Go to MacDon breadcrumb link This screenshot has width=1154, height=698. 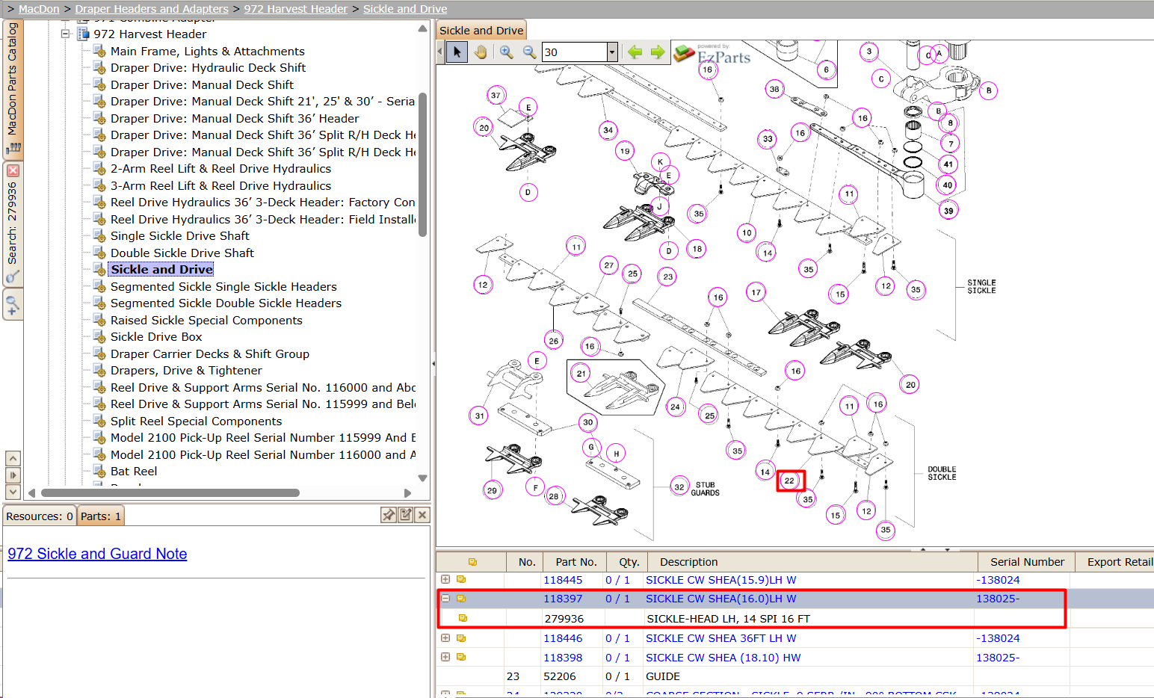pyautogui.click(x=39, y=9)
